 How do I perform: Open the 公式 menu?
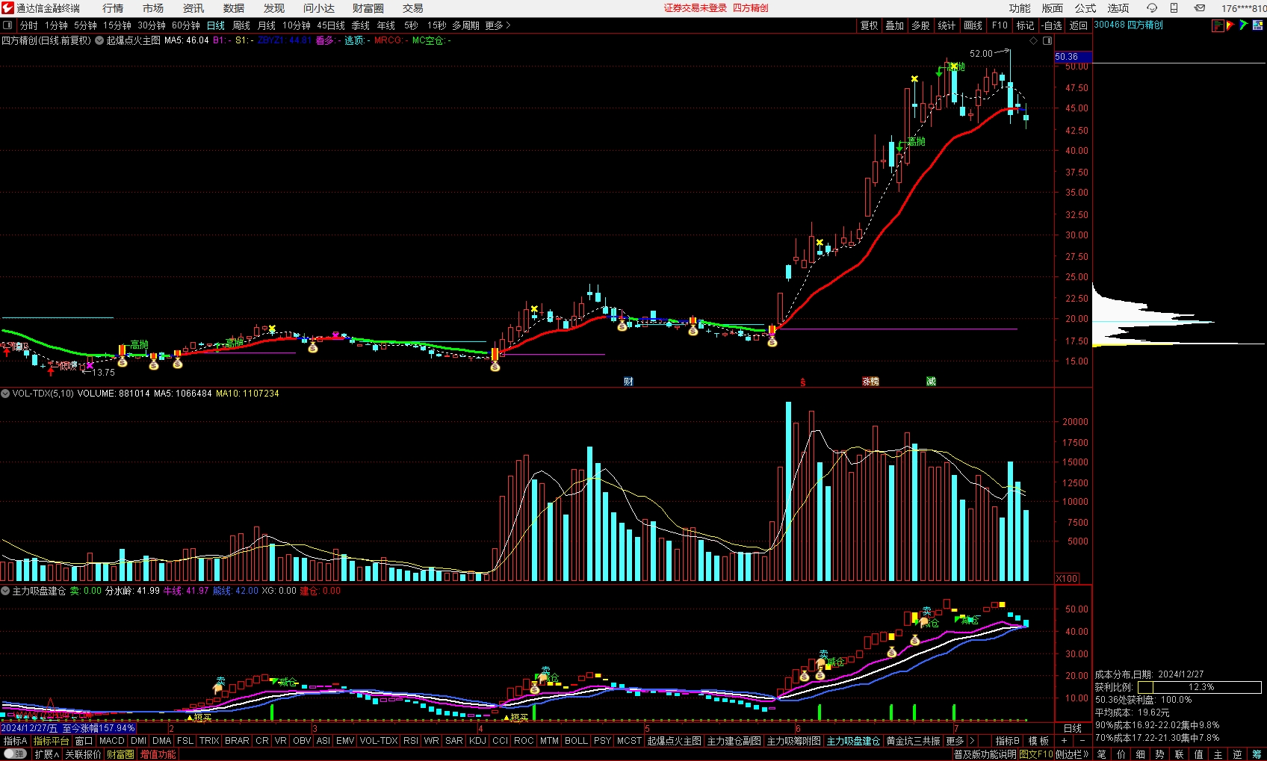1085,8
